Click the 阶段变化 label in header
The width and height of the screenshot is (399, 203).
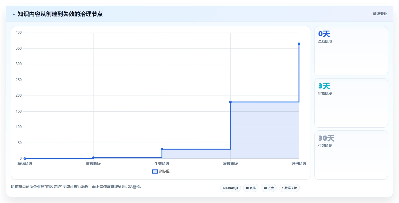coord(380,14)
